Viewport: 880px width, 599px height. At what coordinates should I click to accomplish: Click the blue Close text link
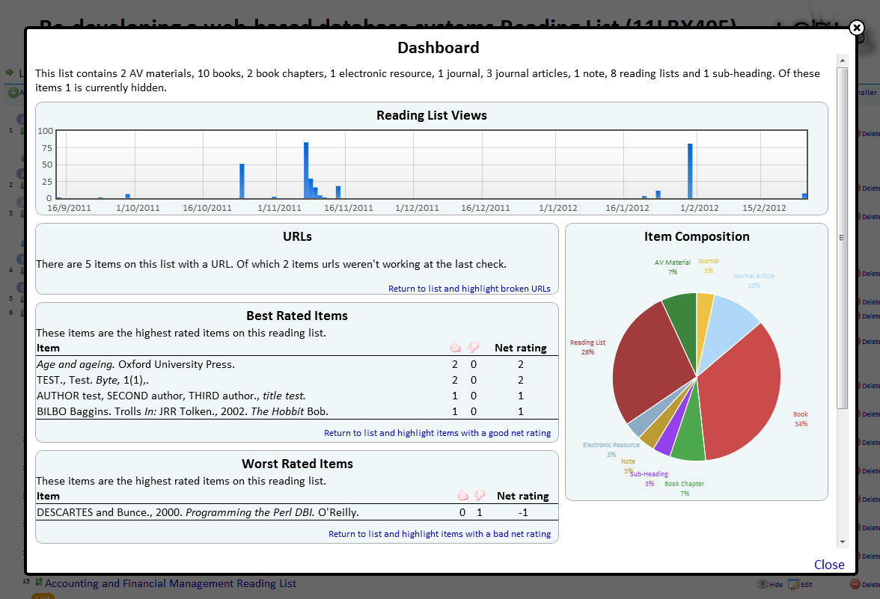tap(828, 565)
